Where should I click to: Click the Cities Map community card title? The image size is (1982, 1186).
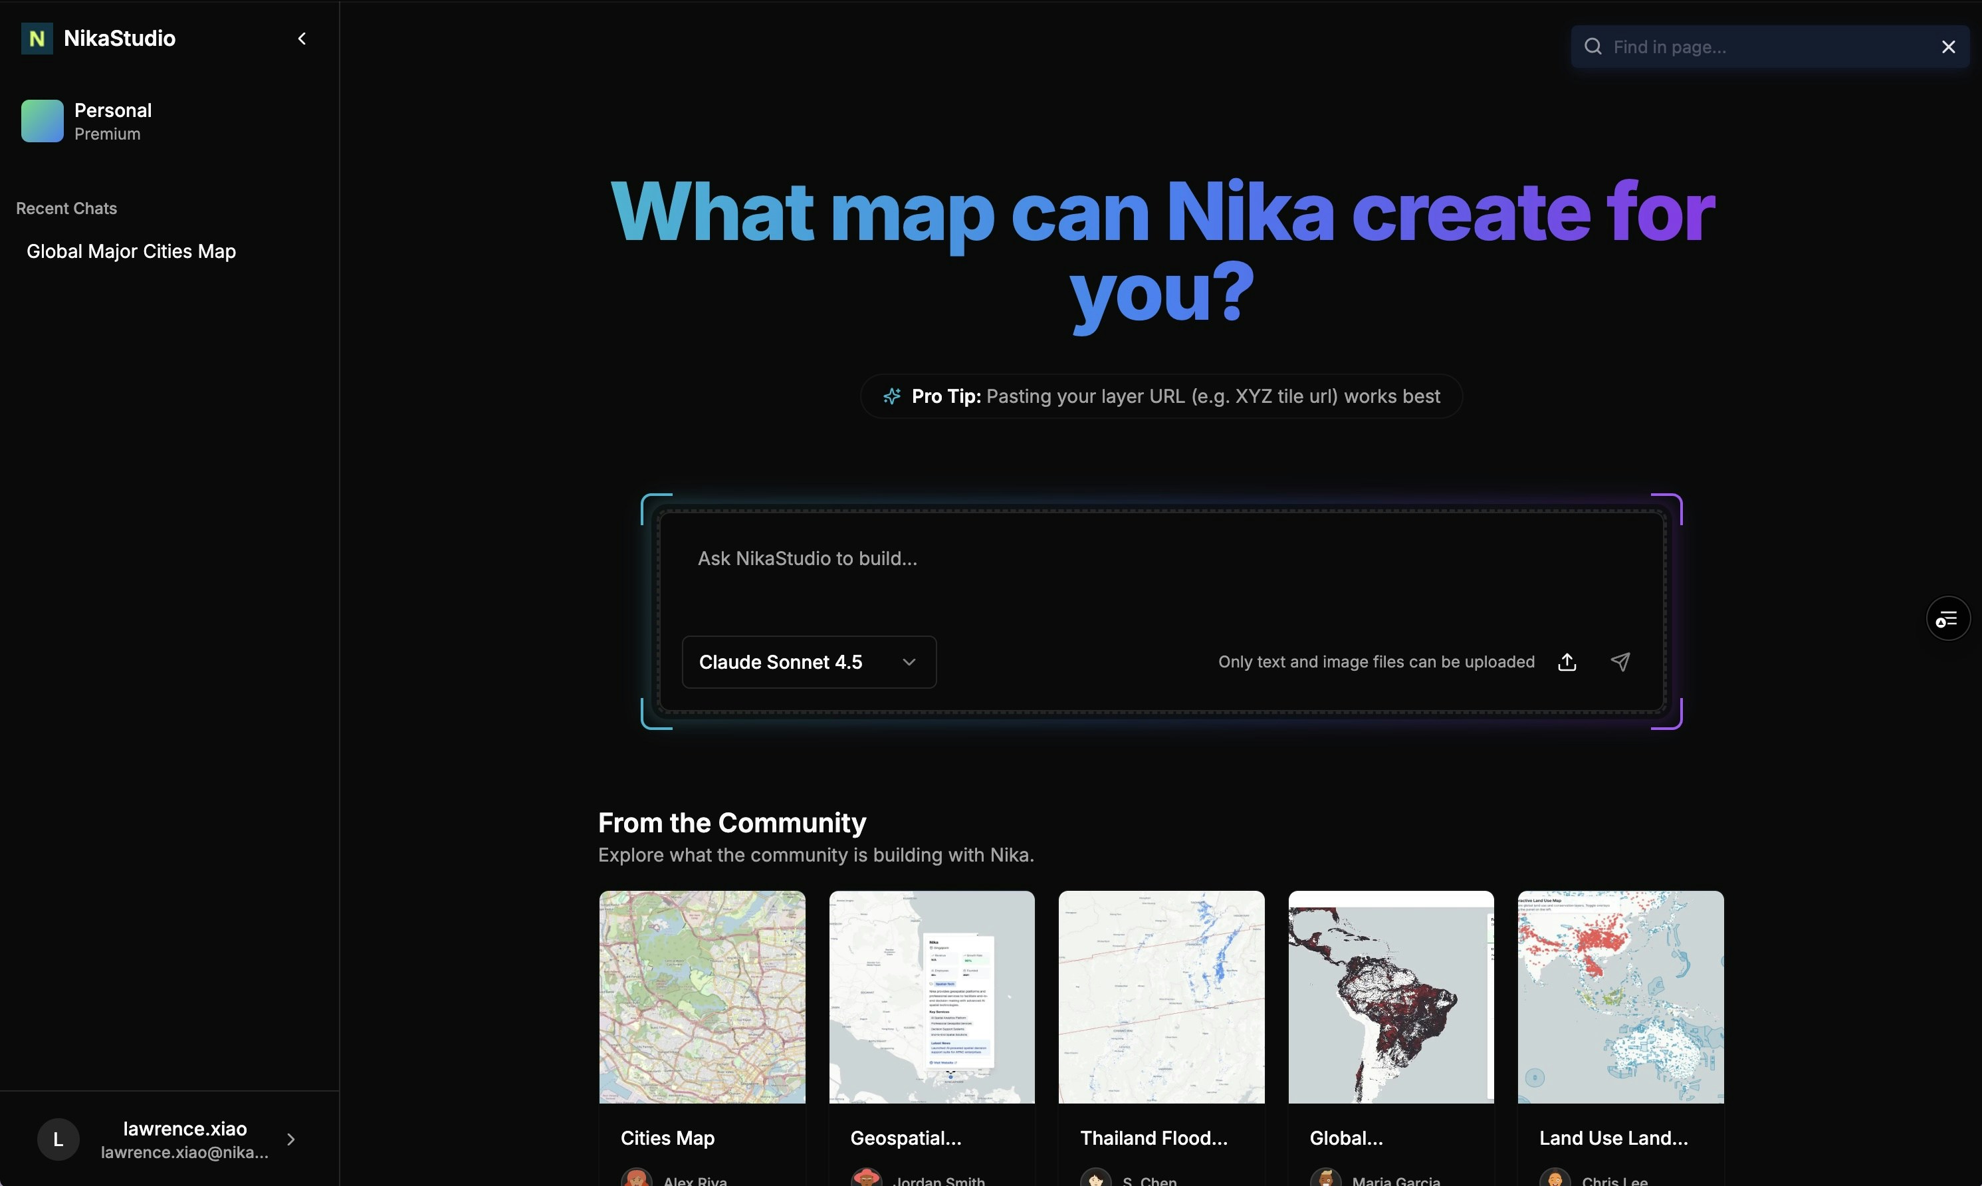[668, 1137]
